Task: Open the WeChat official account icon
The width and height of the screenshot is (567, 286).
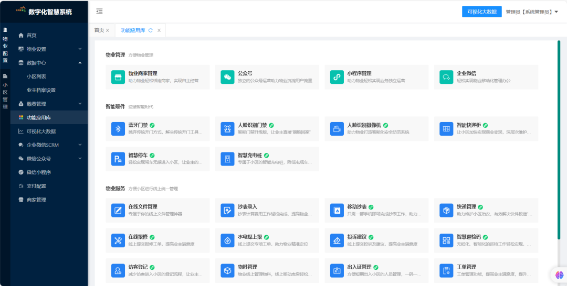Action: [x=227, y=77]
